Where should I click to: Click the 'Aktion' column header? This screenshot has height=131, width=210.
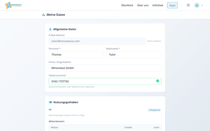55,127
